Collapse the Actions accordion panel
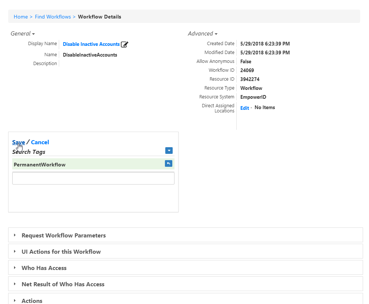This screenshot has width=369, height=304. [31, 300]
